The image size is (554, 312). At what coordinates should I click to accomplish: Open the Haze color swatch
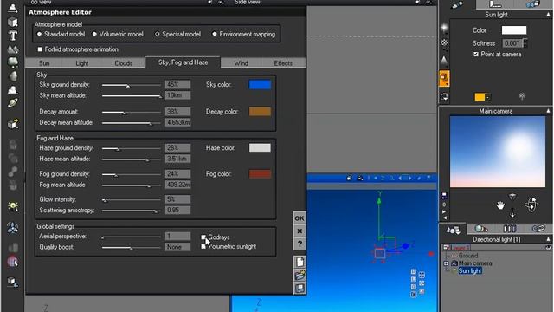tap(260, 148)
